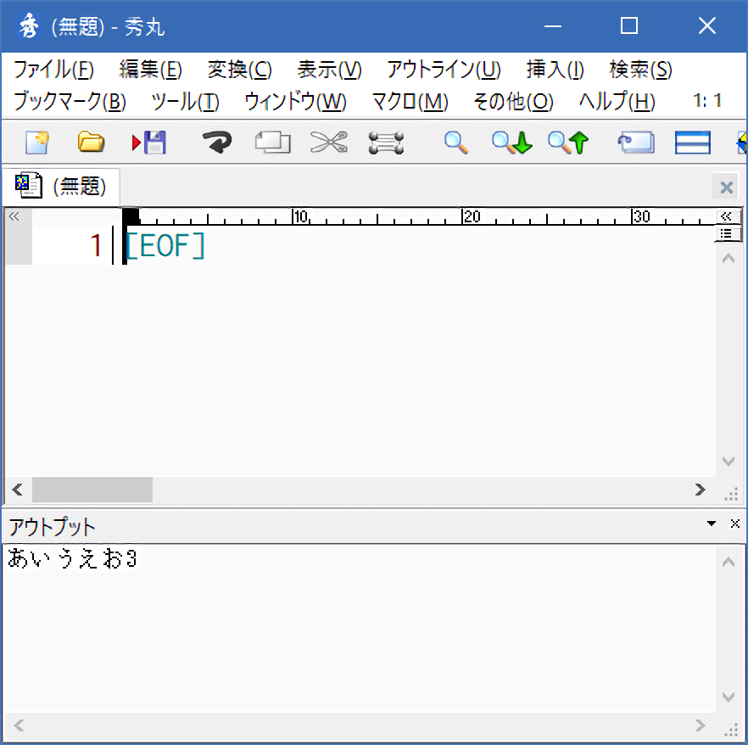Open the Output panel dropdown arrow
The height and width of the screenshot is (745, 748).
coord(712,524)
